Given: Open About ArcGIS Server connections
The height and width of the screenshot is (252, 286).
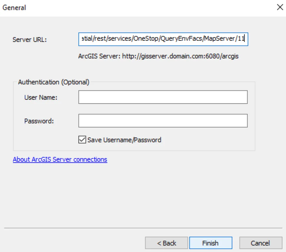Looking at the screenshot, I should (60, 159).
